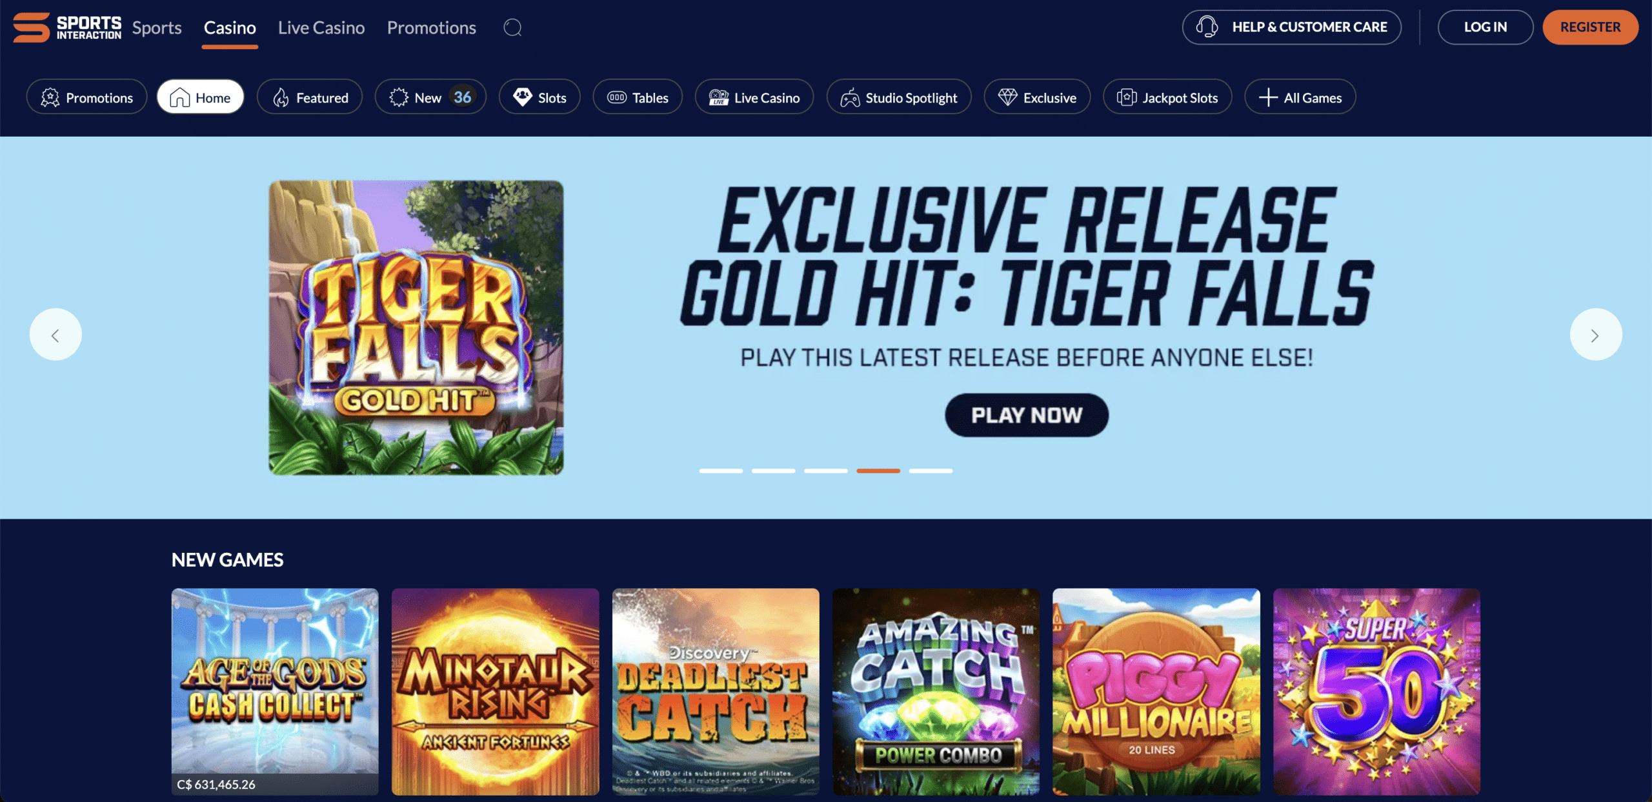Image resolution: width=1652 pixels, height=802 pixels.
Task: Go to previous banner slide arrow
Action: [x=55, y=335]
